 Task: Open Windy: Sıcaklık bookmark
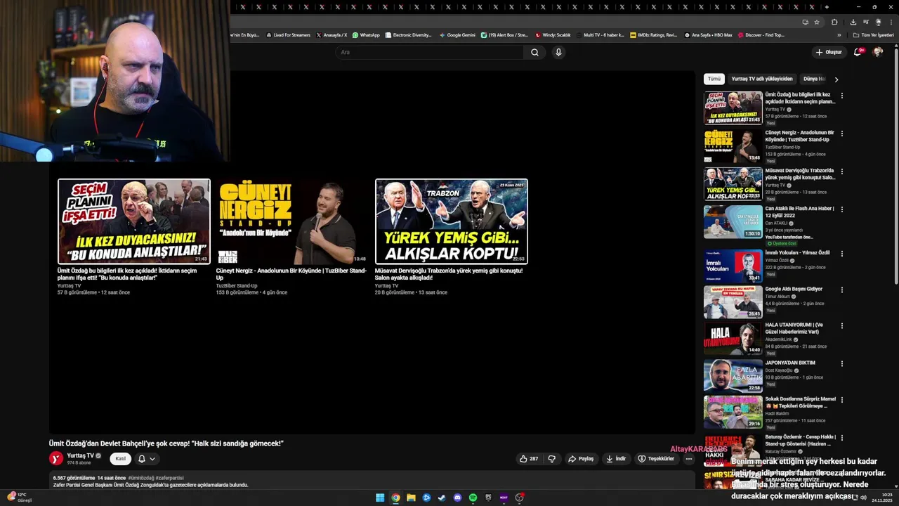(x=553, y=34)
